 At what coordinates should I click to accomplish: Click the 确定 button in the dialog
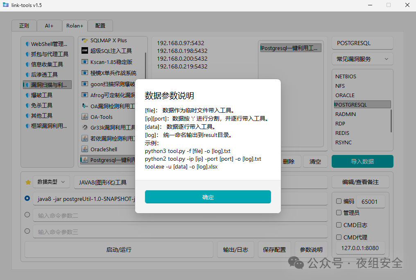coord(208,197)
